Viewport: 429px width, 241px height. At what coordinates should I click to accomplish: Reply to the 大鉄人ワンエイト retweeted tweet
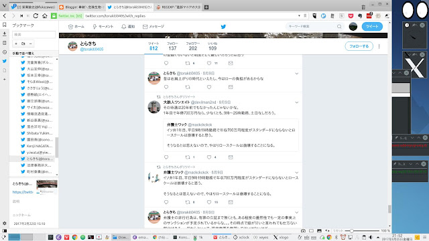(166, 157)
